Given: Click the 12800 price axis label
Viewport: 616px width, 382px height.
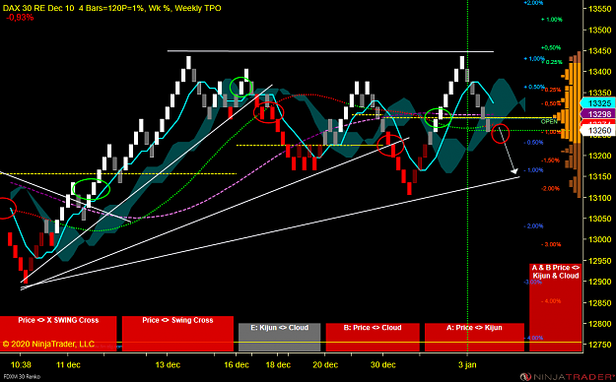Looking at the screenshot, I should coord(599,324).
